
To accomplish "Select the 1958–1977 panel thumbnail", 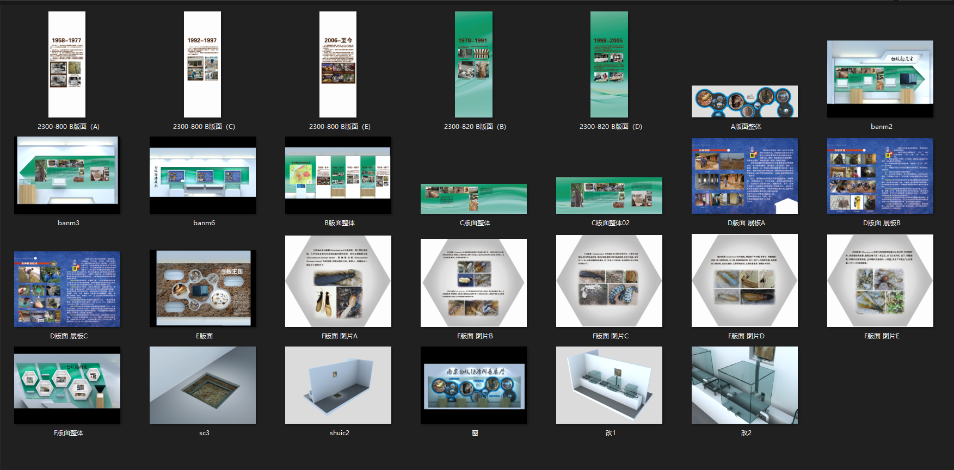I will tap(67, 64).
